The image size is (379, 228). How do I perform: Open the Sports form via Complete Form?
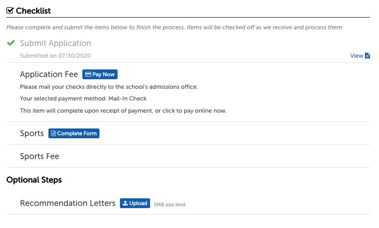[x=74, y=133]
